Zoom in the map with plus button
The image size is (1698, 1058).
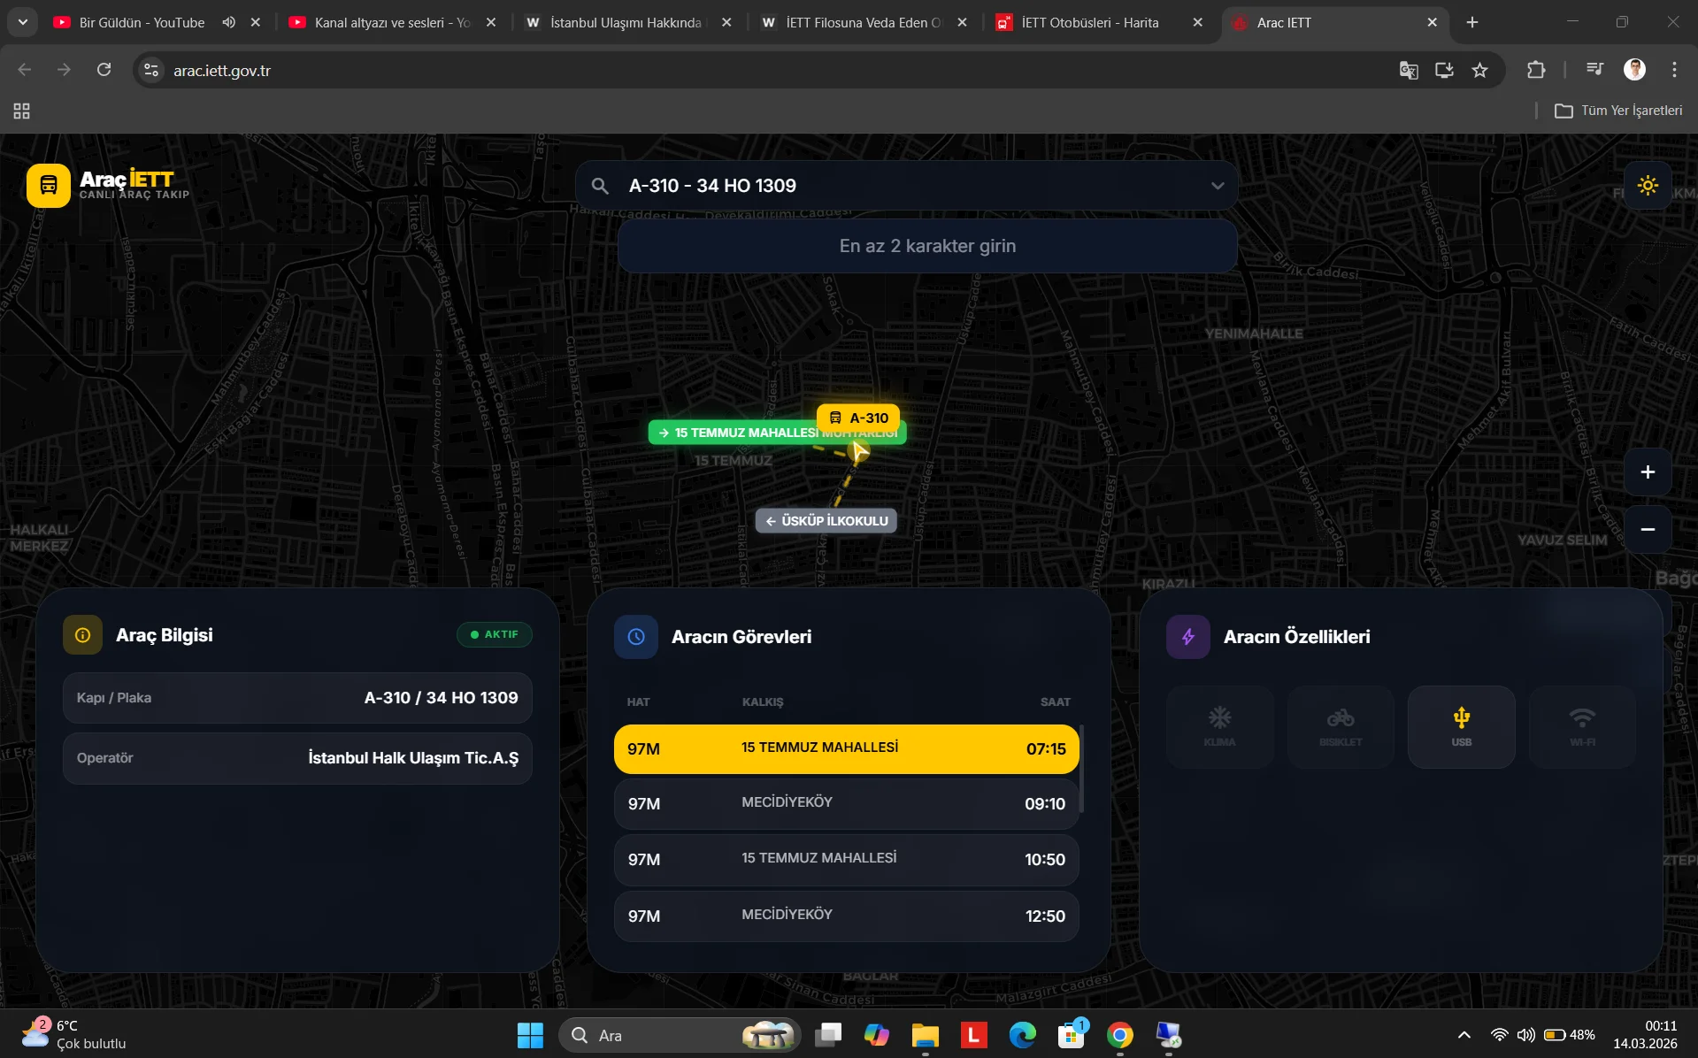pos(1647,472)
